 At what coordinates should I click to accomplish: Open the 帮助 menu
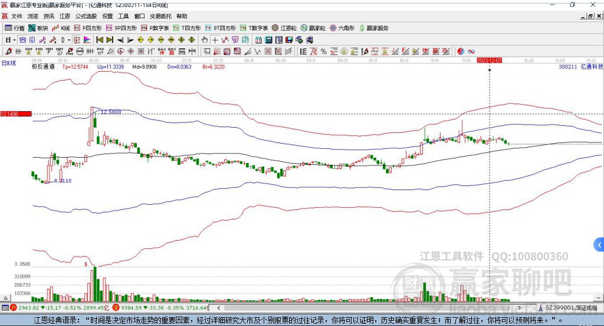[182, 16]
